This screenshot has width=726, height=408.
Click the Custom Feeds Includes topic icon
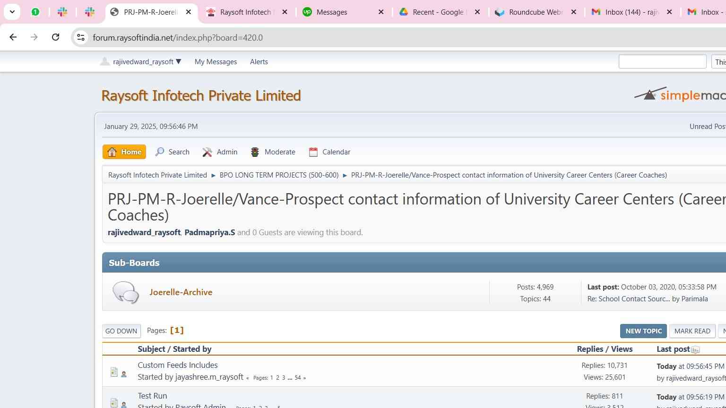click(x=114, y=372)
